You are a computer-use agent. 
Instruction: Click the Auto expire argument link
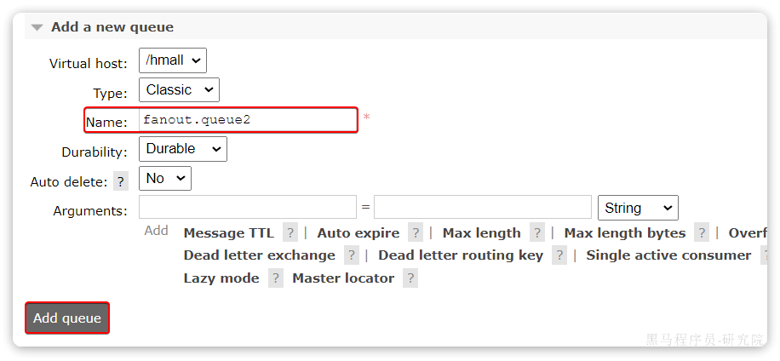pos(358,232)
